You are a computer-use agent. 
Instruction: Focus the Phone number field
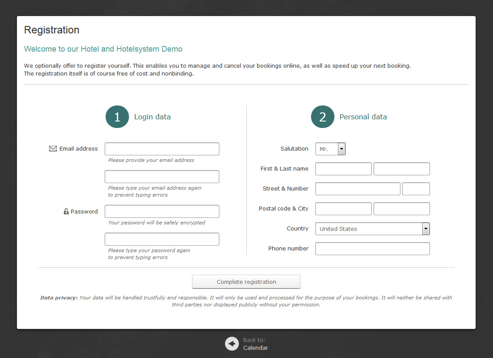pos(372,249)
